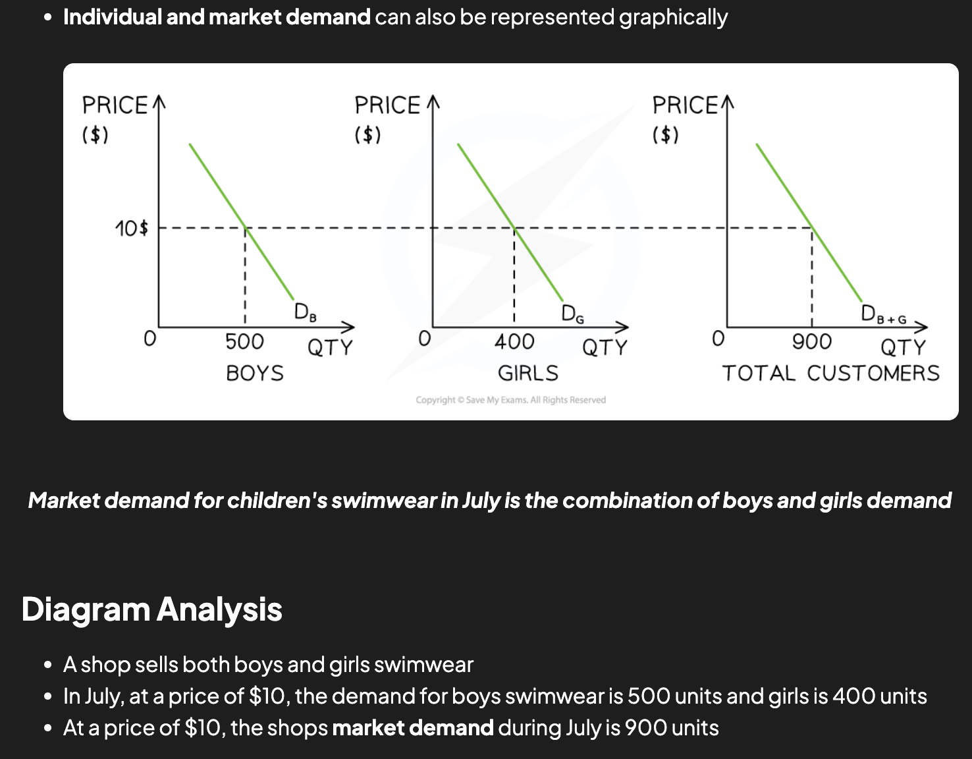Viewport: 972px width, 759px height.
Task: Click the italic market demand caption
Action: [489, 501]
